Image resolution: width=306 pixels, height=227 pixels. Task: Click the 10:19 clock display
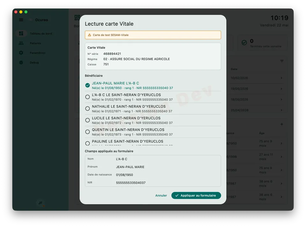(x=280, y=18)
